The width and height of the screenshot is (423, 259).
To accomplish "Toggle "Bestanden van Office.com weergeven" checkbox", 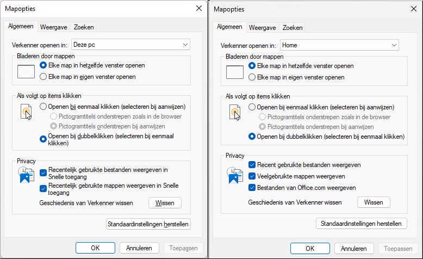I will [x=252, y=188].
